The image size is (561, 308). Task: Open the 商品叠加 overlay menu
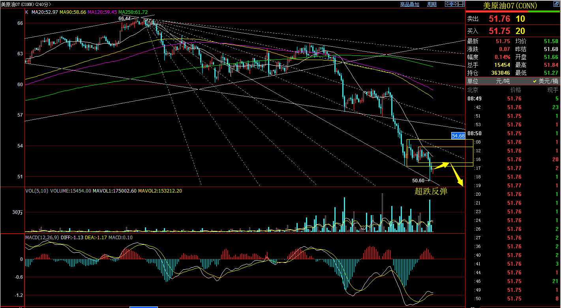[409, 4]
